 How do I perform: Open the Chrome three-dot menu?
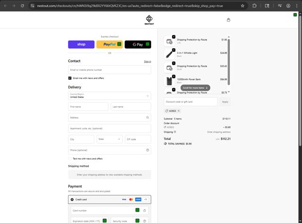(x=297, y=6)
